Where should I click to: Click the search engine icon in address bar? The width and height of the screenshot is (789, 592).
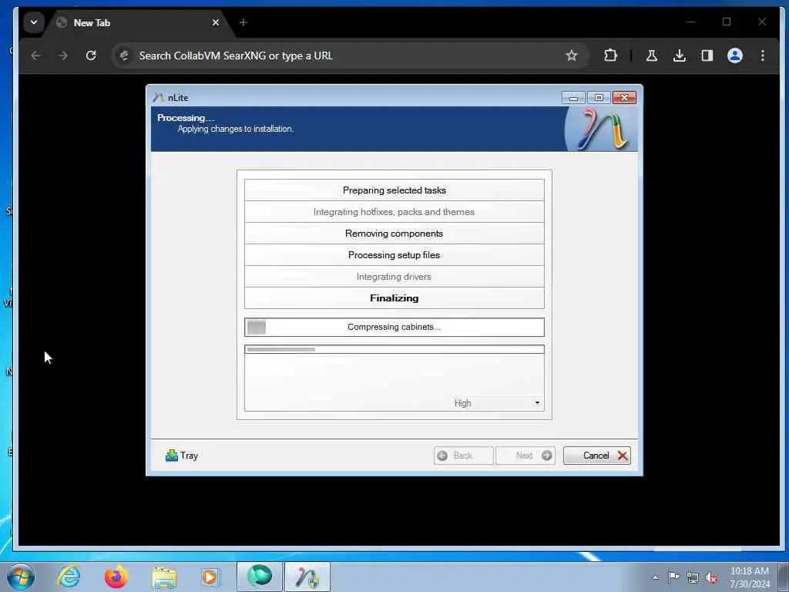pos(124,55)
